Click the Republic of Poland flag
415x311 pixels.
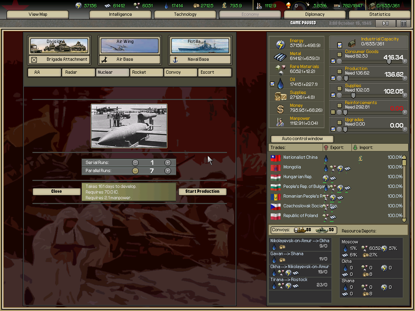pyautogui.click(x=276, y=216)
